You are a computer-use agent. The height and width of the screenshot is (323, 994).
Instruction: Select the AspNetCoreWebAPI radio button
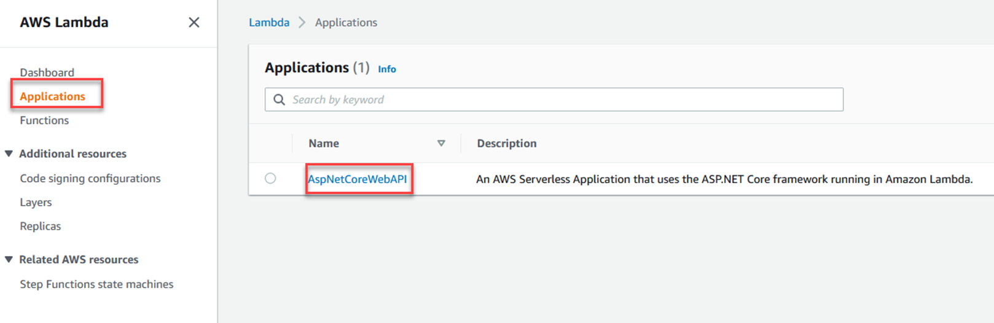tap(270, 179)
